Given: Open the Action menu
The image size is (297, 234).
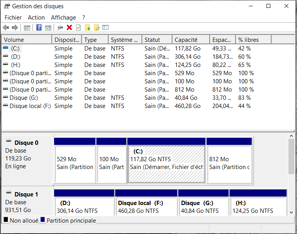Looking at the screenshot, I should click(36, 18).
